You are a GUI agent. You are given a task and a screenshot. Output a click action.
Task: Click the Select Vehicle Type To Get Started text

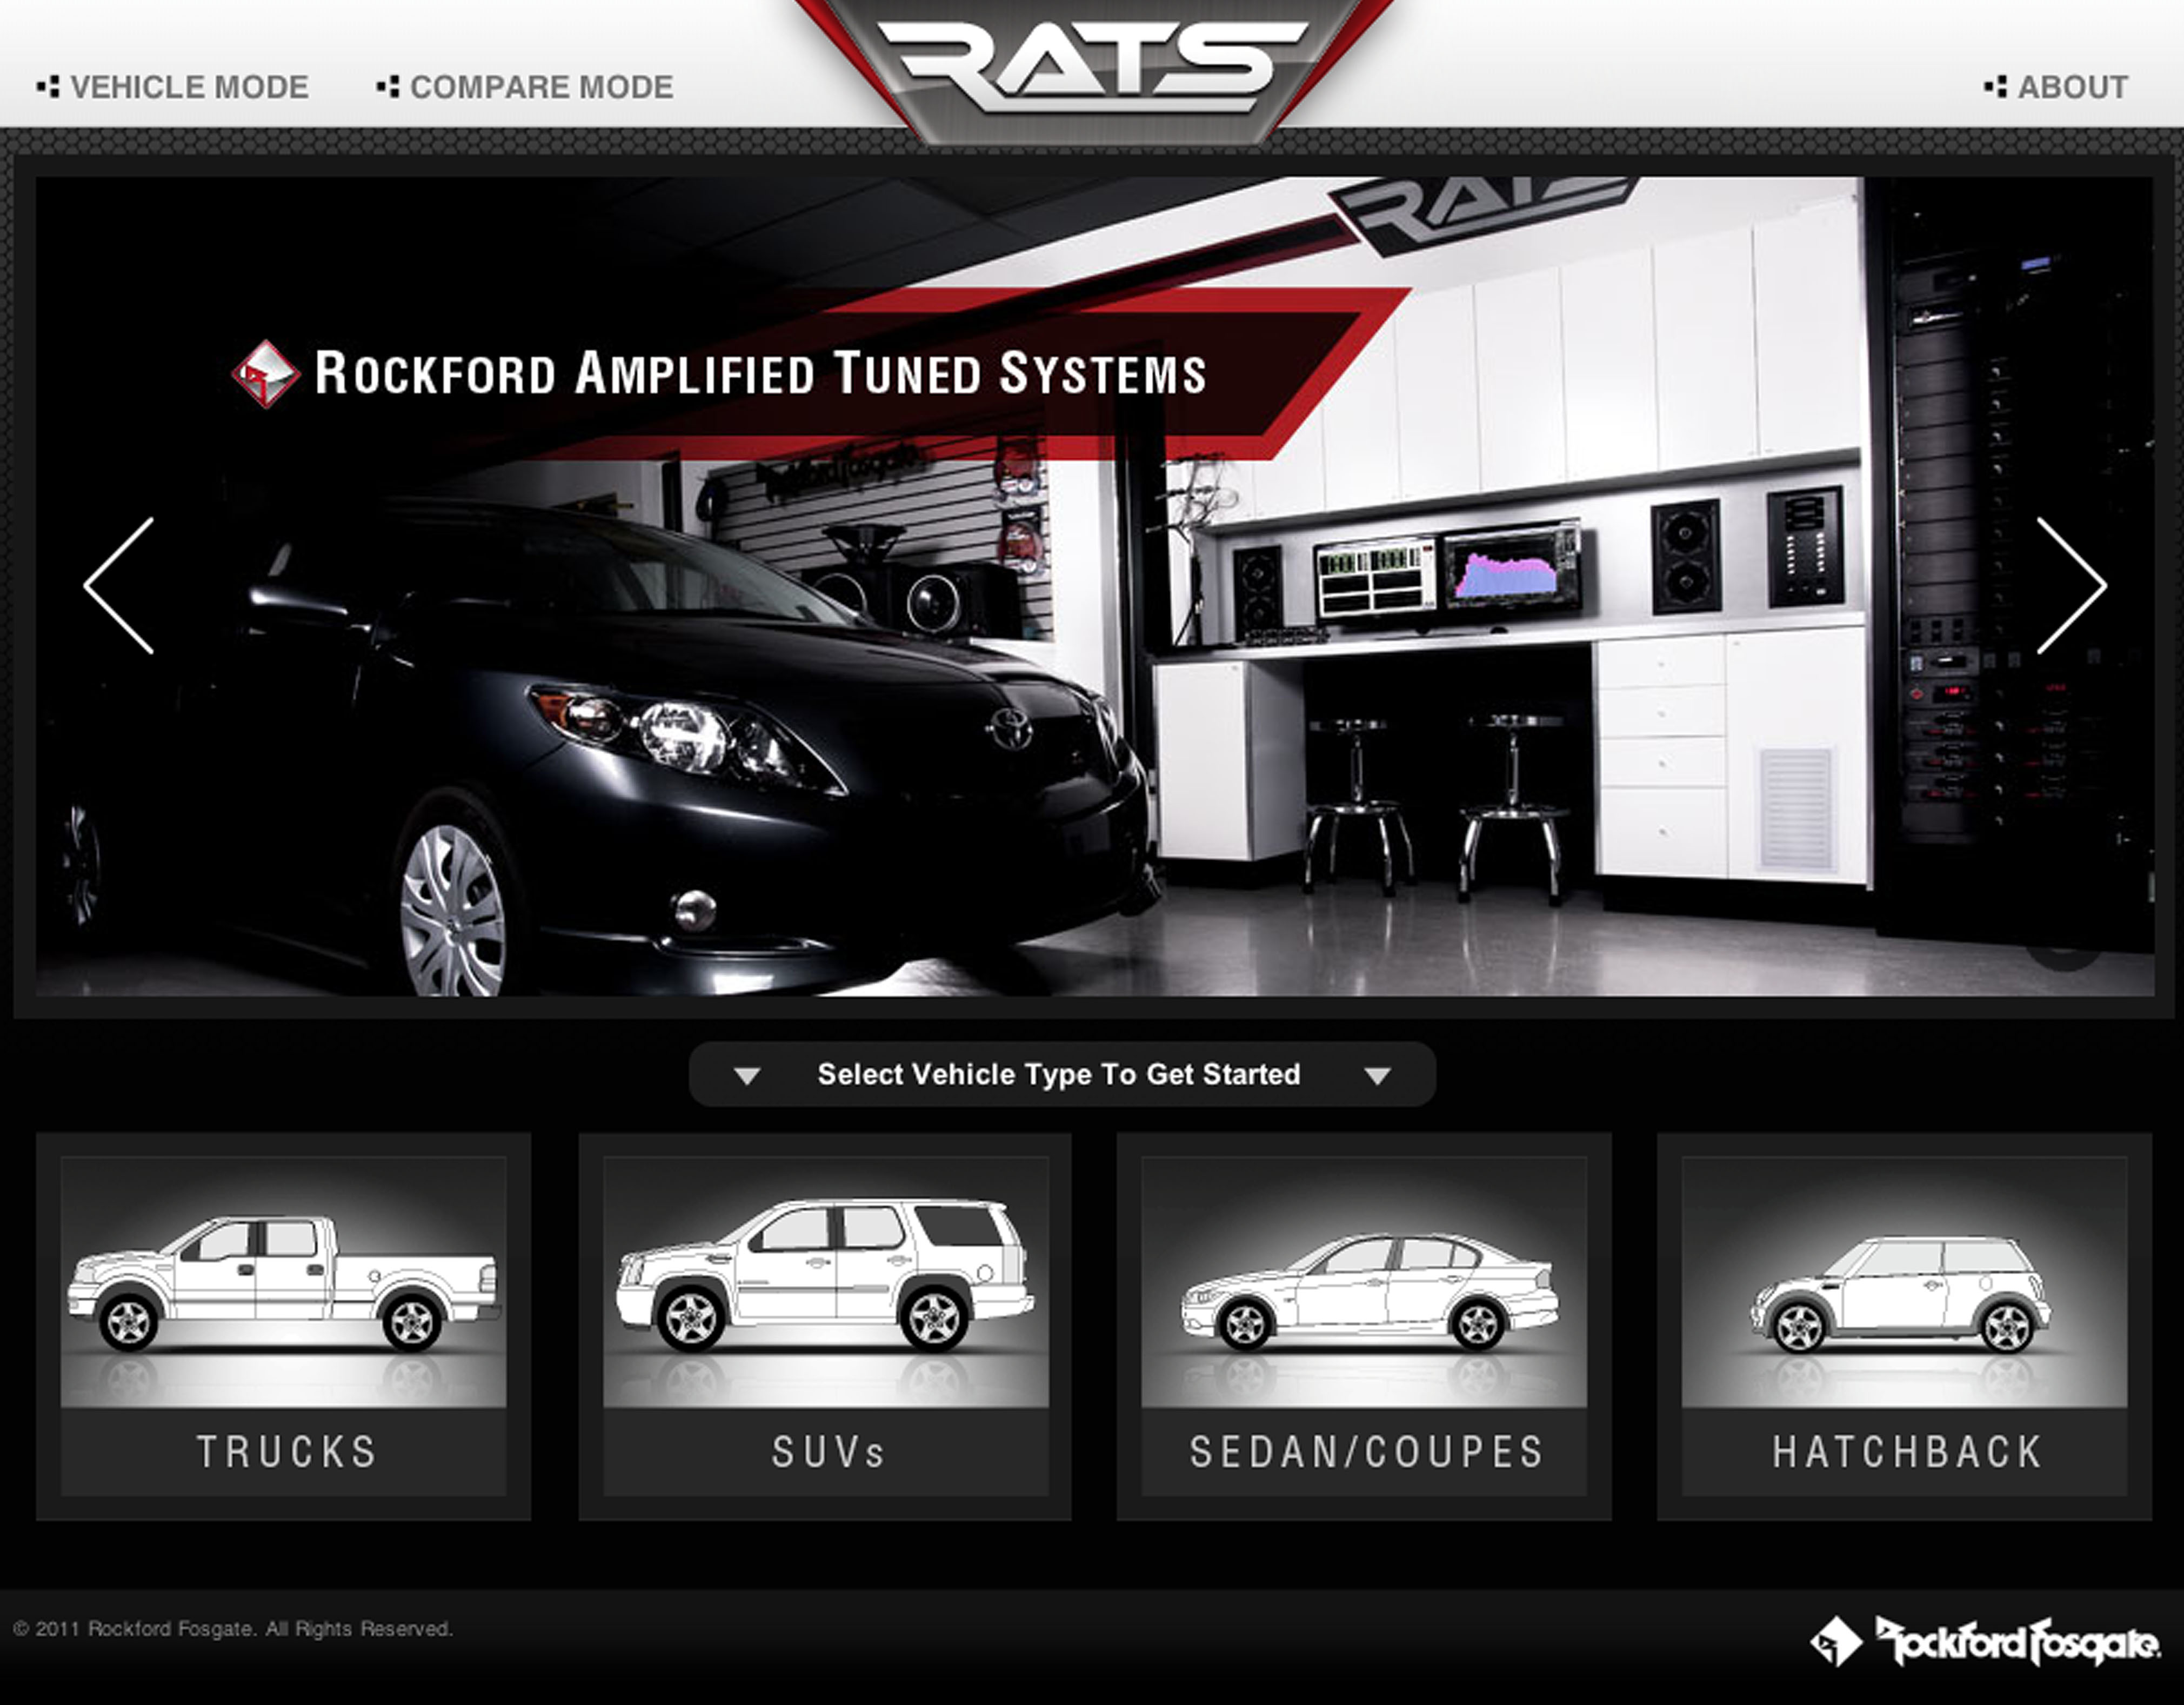1059,1074
